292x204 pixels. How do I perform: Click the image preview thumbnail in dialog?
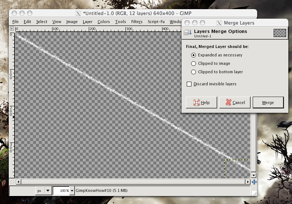click(x=280, y=33)
